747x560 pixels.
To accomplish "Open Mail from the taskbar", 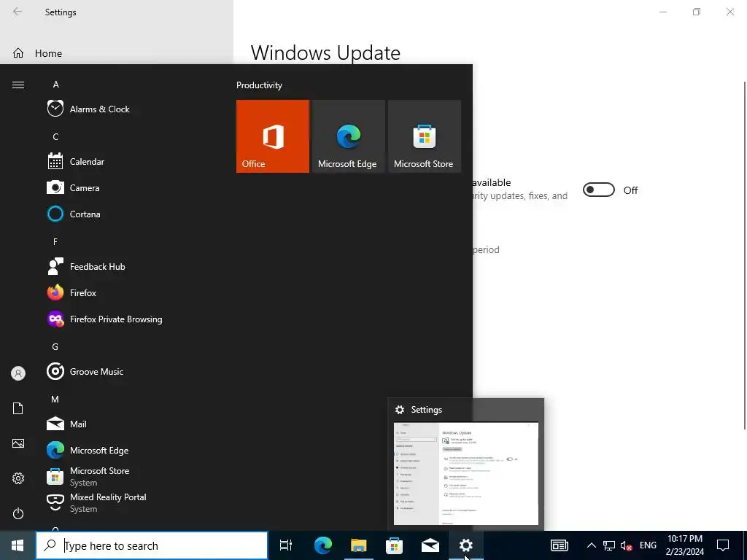I will [430, 545].
